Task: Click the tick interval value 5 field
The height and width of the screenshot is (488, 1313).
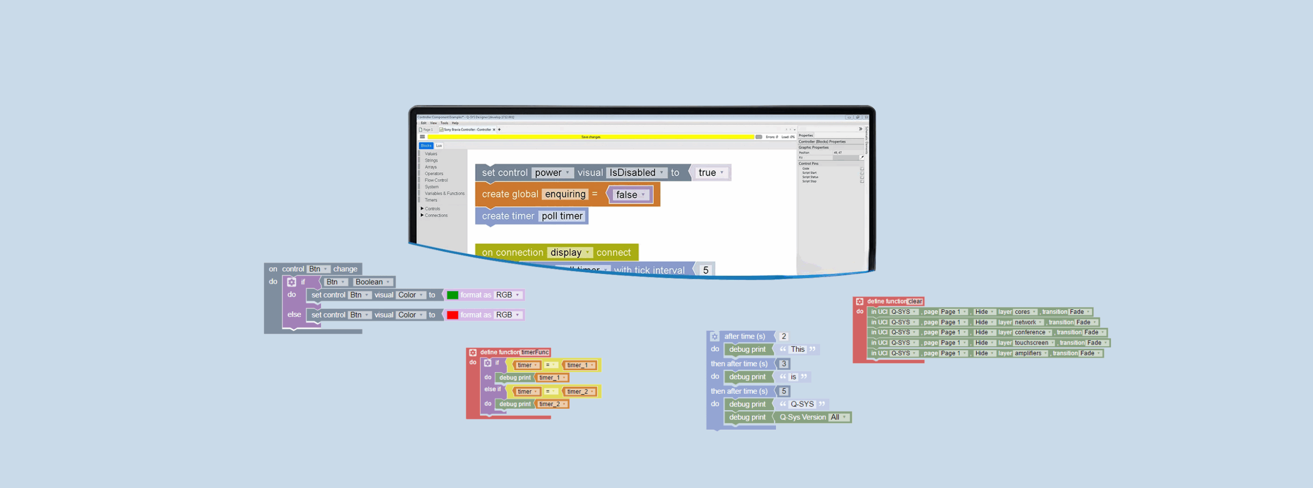Action: [x=706, y=270]
